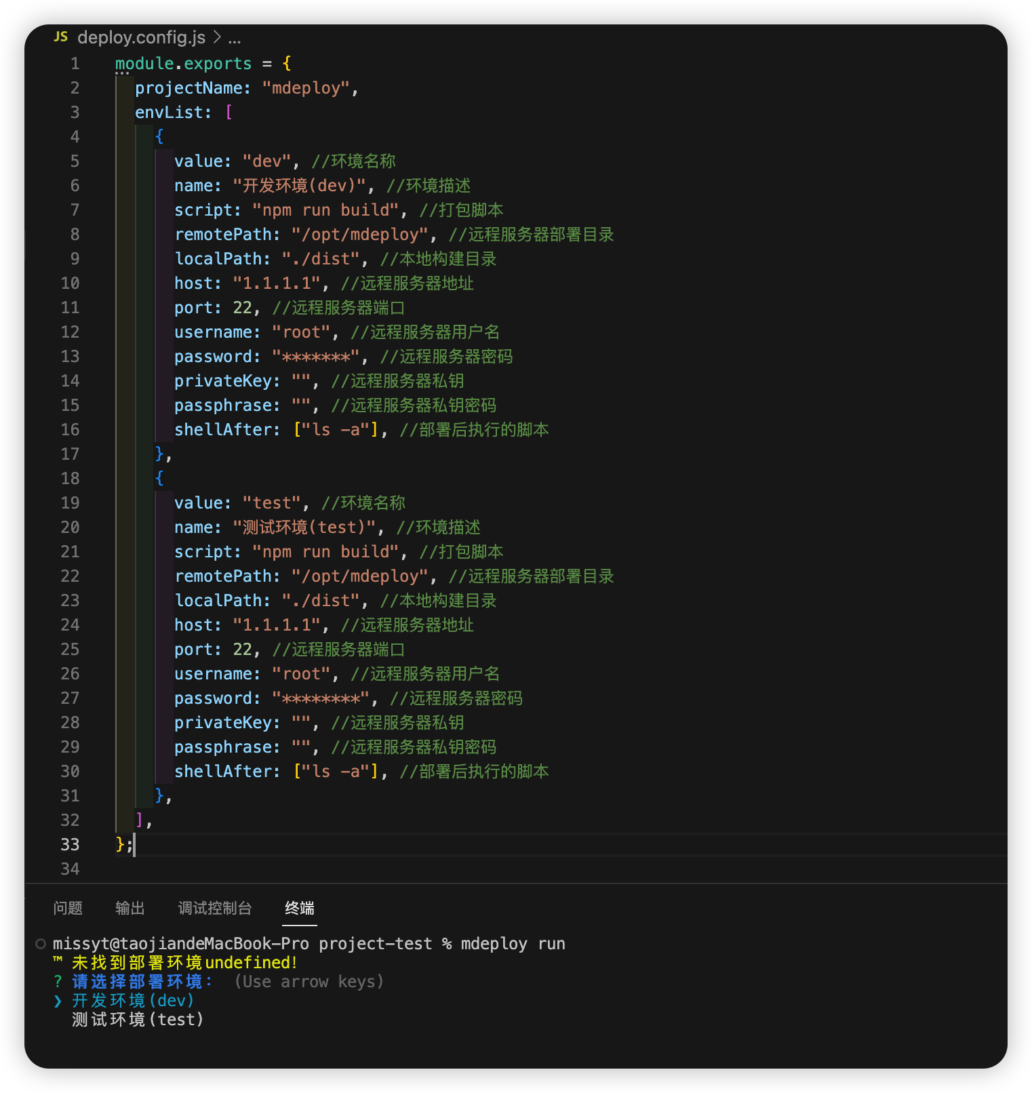Click password value on line 27

[321, 698]
